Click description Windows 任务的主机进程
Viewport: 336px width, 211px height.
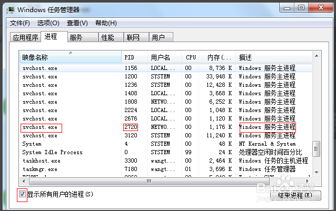click(x=273, y=160)
